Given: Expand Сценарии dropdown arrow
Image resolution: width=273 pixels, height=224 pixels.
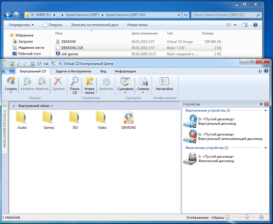Looking at the screenshot, I should point(125,93).
